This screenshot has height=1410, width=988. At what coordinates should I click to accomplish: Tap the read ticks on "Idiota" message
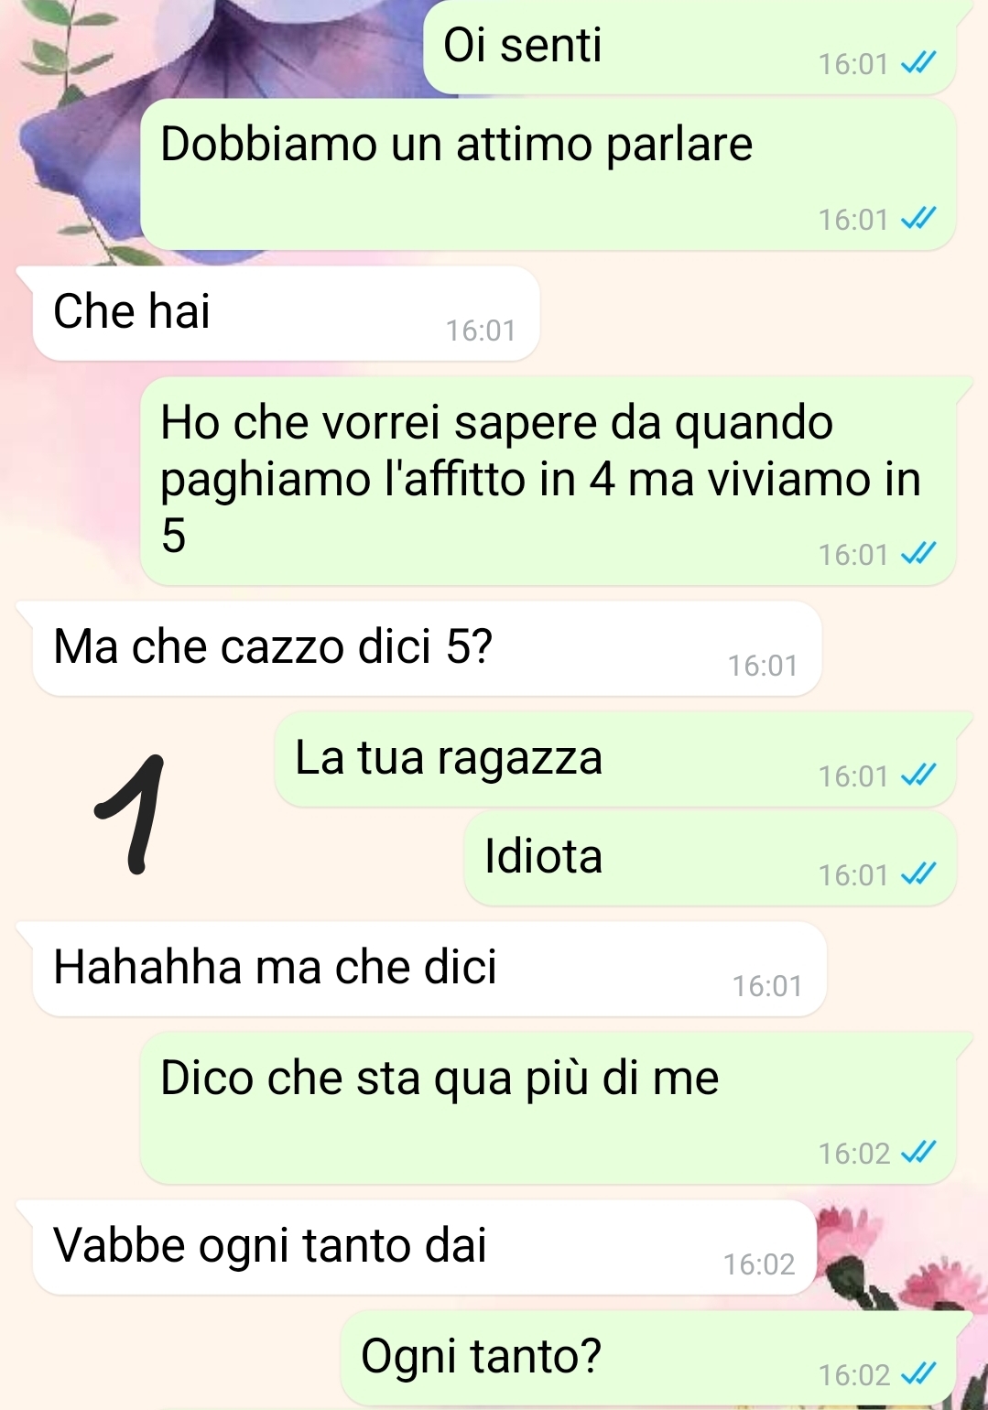click(x=919, y=874)
